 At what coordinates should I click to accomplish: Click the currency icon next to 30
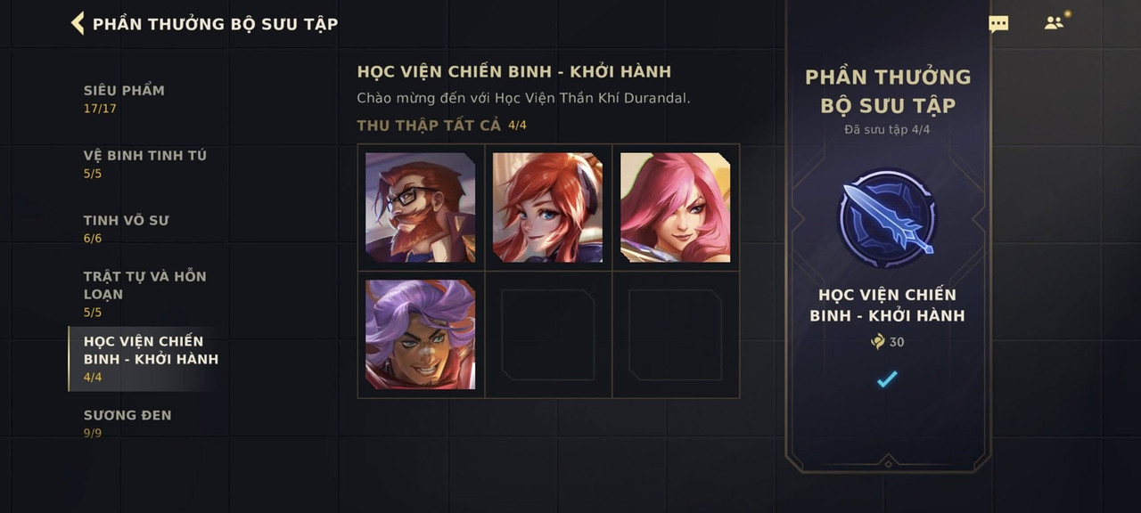(x=877, y=342)
